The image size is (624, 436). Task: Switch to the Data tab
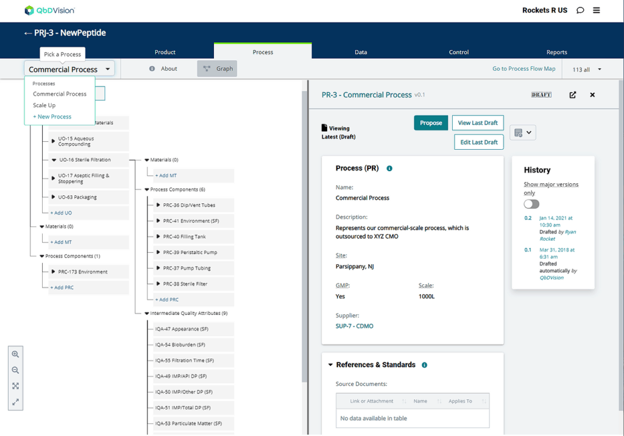point(361,52)
